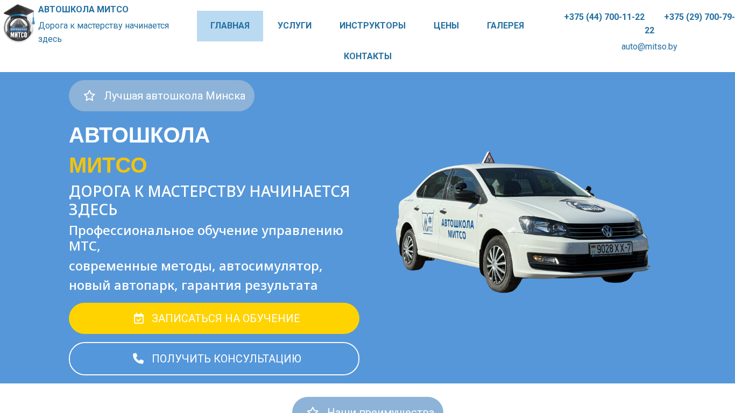Open the Главная menu item
This screenshot has height=413, width=735.
click(230, 26)
